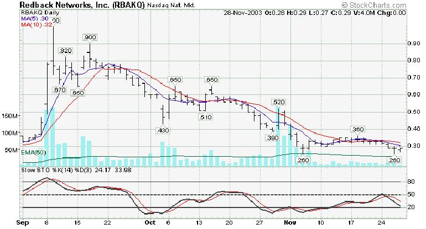
Task: Click the 24.17 stochastic %K value
Action: (102, 170)
